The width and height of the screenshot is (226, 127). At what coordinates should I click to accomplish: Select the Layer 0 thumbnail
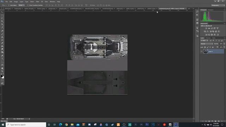tap(206, 52)
